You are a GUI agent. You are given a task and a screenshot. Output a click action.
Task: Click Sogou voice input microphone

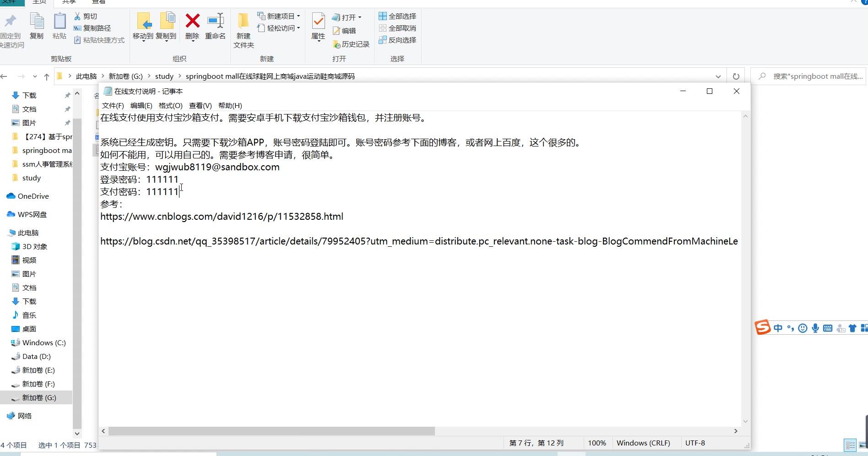pos(815,328)
